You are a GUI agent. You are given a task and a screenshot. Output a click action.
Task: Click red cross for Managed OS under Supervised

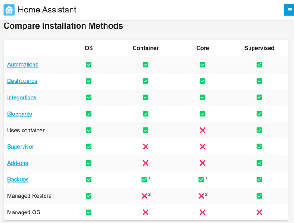pos(259,212)
